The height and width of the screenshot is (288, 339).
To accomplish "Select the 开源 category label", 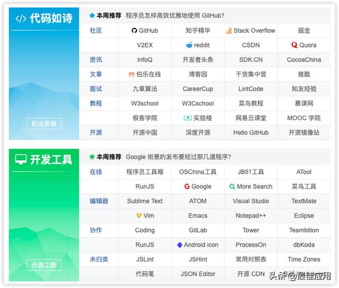I will 96,132.
